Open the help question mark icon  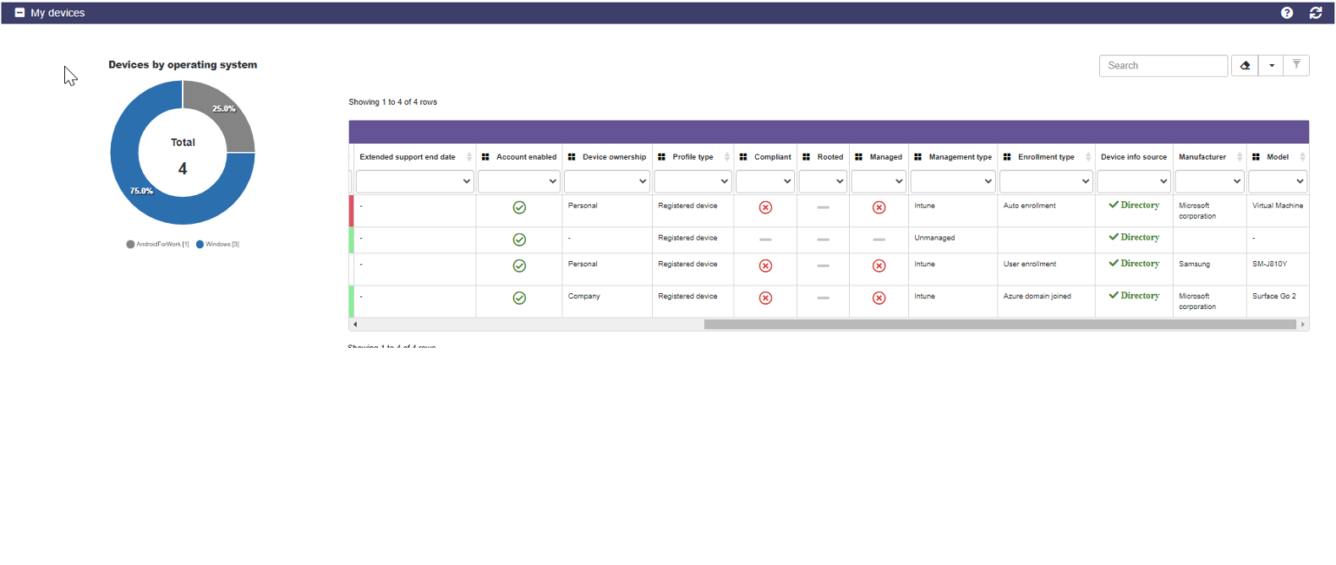pos(1286,13)
